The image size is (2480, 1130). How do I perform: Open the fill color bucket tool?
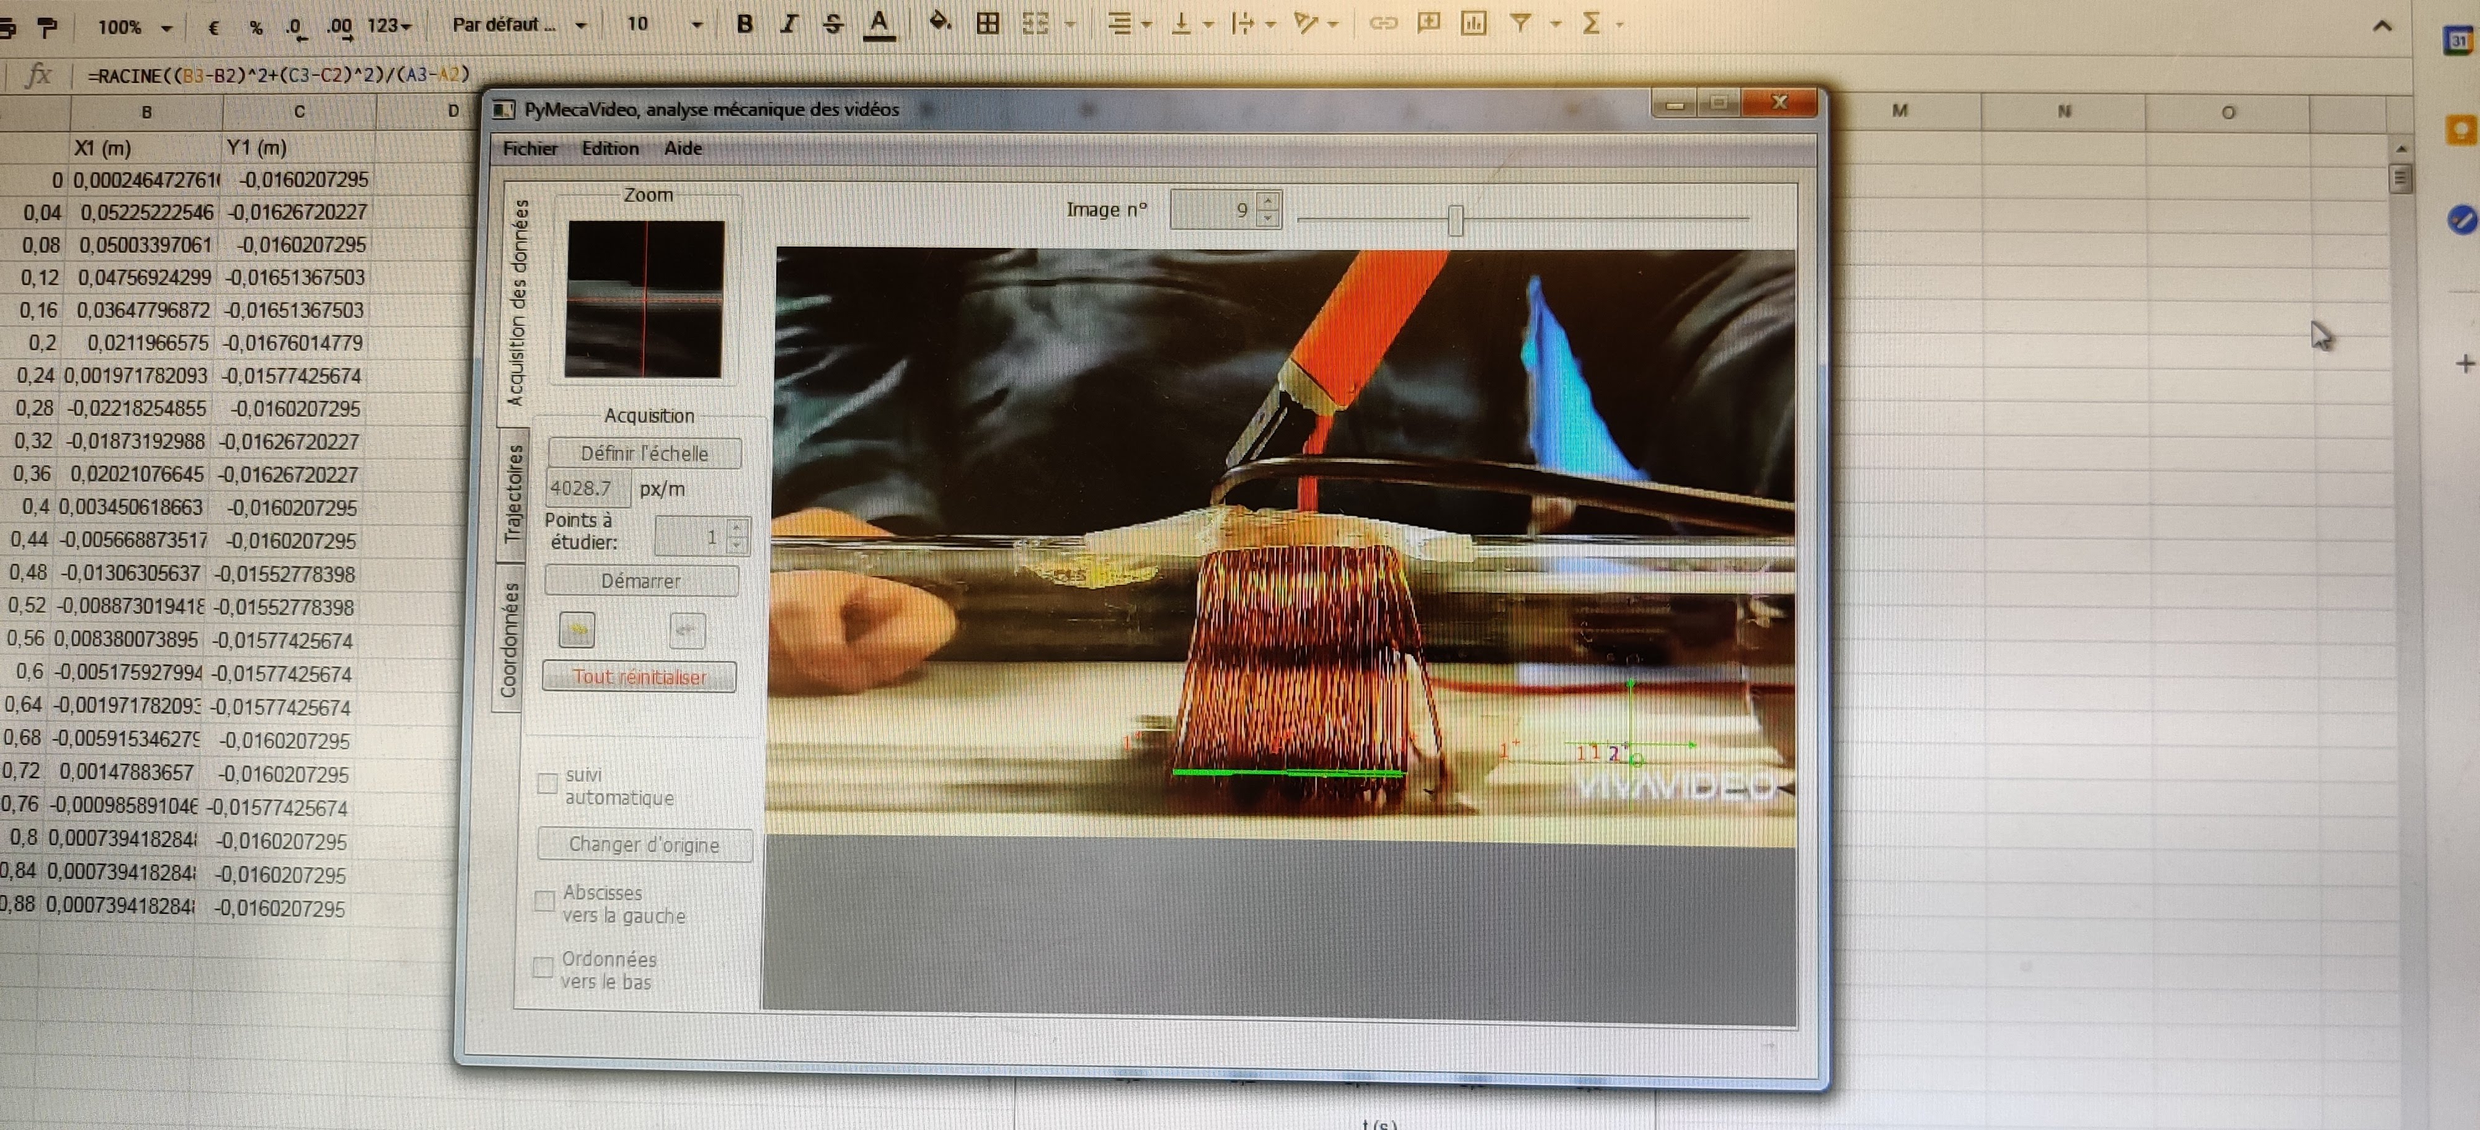[939, 22]
